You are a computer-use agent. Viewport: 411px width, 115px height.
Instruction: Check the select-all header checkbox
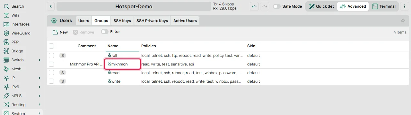pyautogui.click(x=51, y=46)
